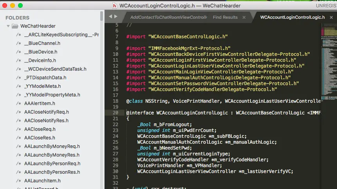Open AACloseRes.h in sidebar
337x189 pixels.
tap(40, 138)
